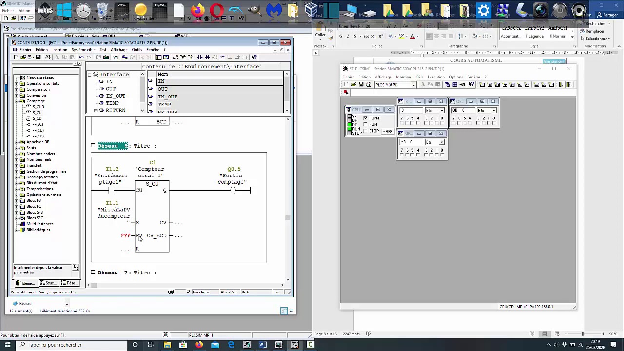Check STOP mode in CPU window

[365, 131]
